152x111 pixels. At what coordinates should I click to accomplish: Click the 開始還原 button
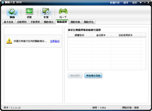point(75,76)
